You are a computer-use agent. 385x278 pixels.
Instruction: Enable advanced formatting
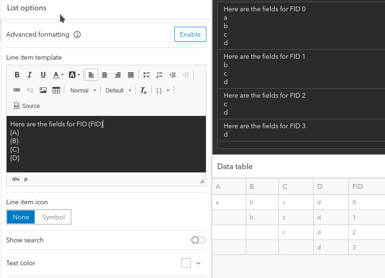190,34
